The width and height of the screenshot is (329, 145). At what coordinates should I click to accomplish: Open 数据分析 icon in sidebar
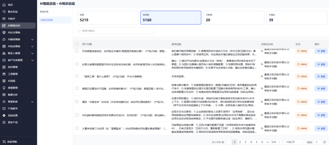4,95
